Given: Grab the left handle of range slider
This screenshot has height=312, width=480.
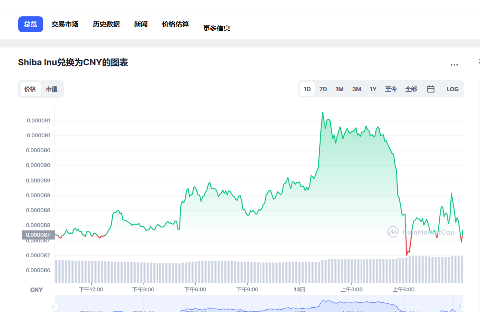Looking at the screenshot, I should [55, 306].
